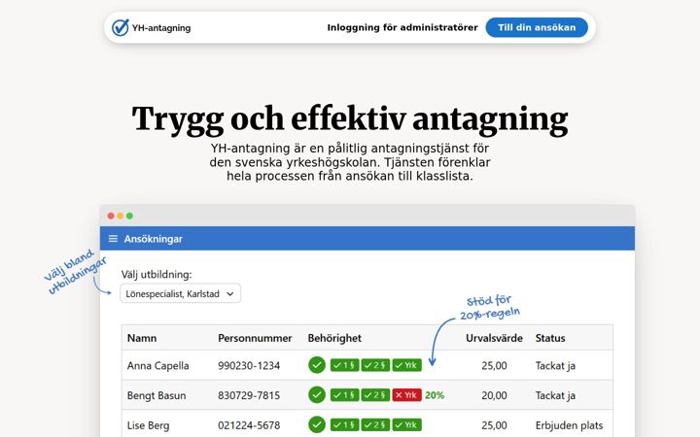This screenshot has height=437, width=700.
Task: Select the Bengt Basun name cell
Action: click(157, 395)
